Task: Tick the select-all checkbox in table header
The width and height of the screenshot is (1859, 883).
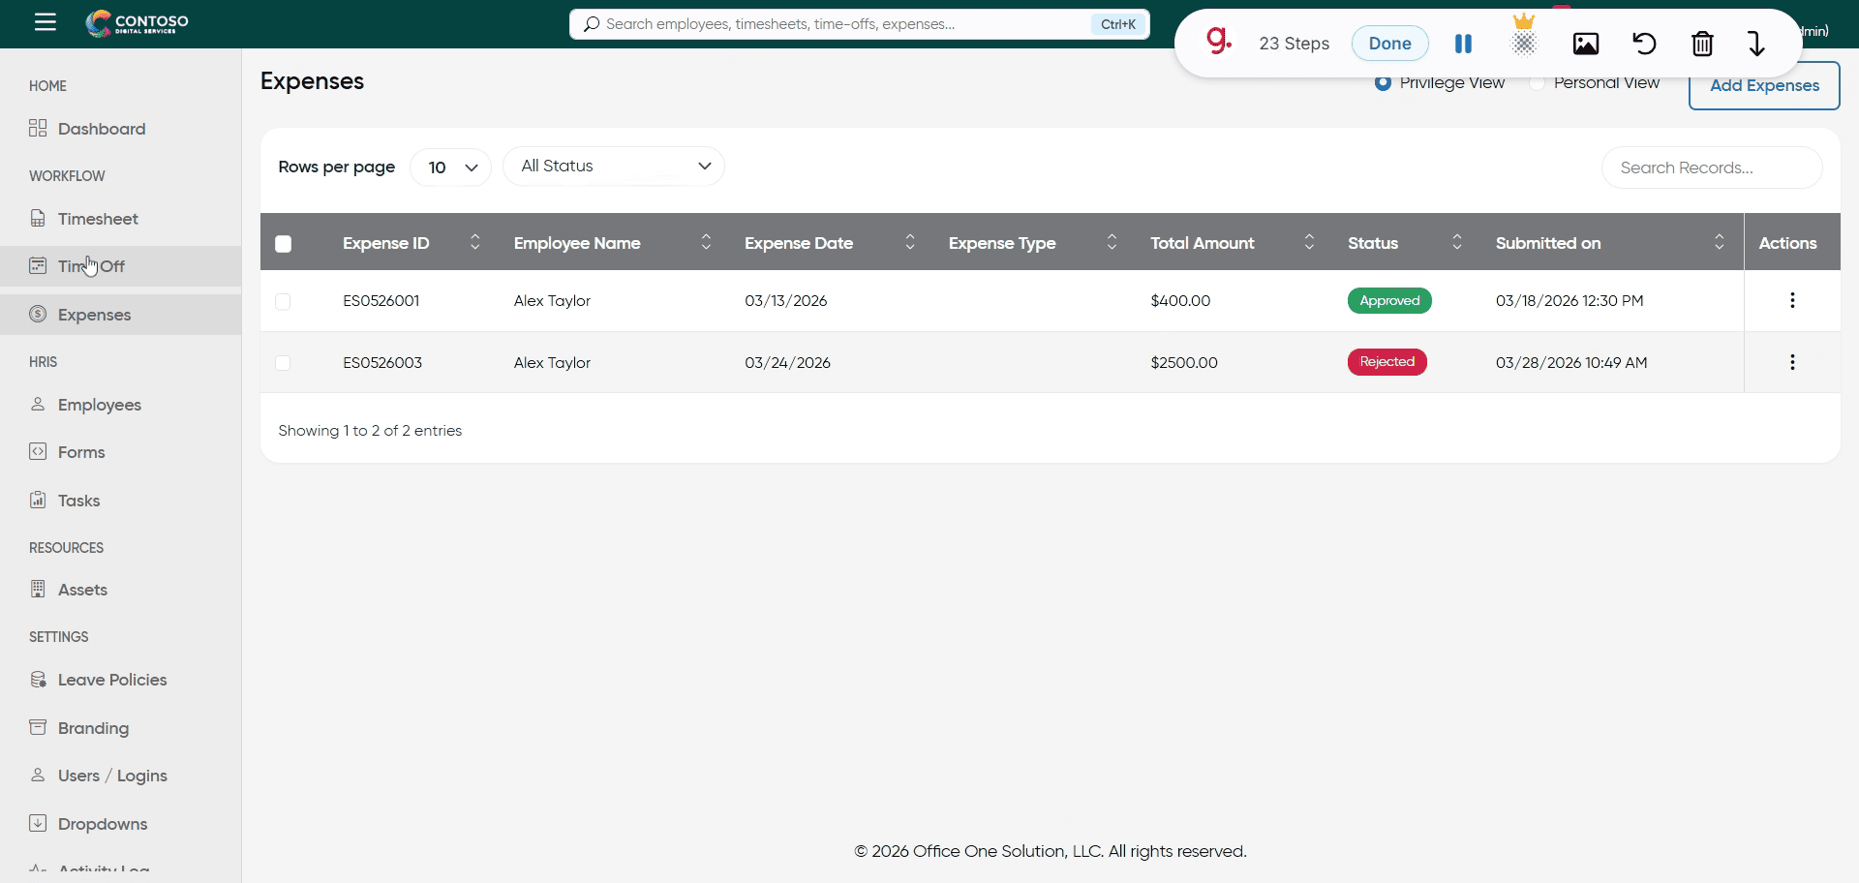Action: (x=284, y=244)
